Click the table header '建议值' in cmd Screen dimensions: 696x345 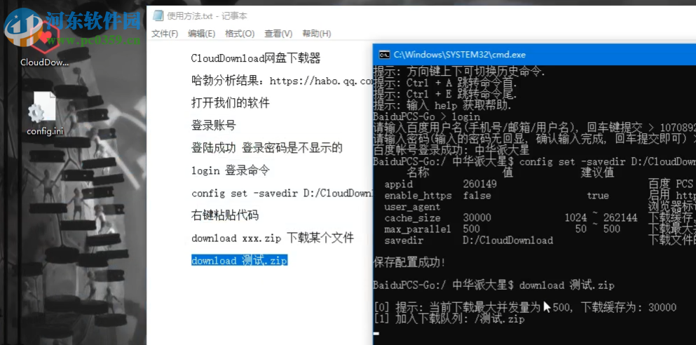coord(597,172)
